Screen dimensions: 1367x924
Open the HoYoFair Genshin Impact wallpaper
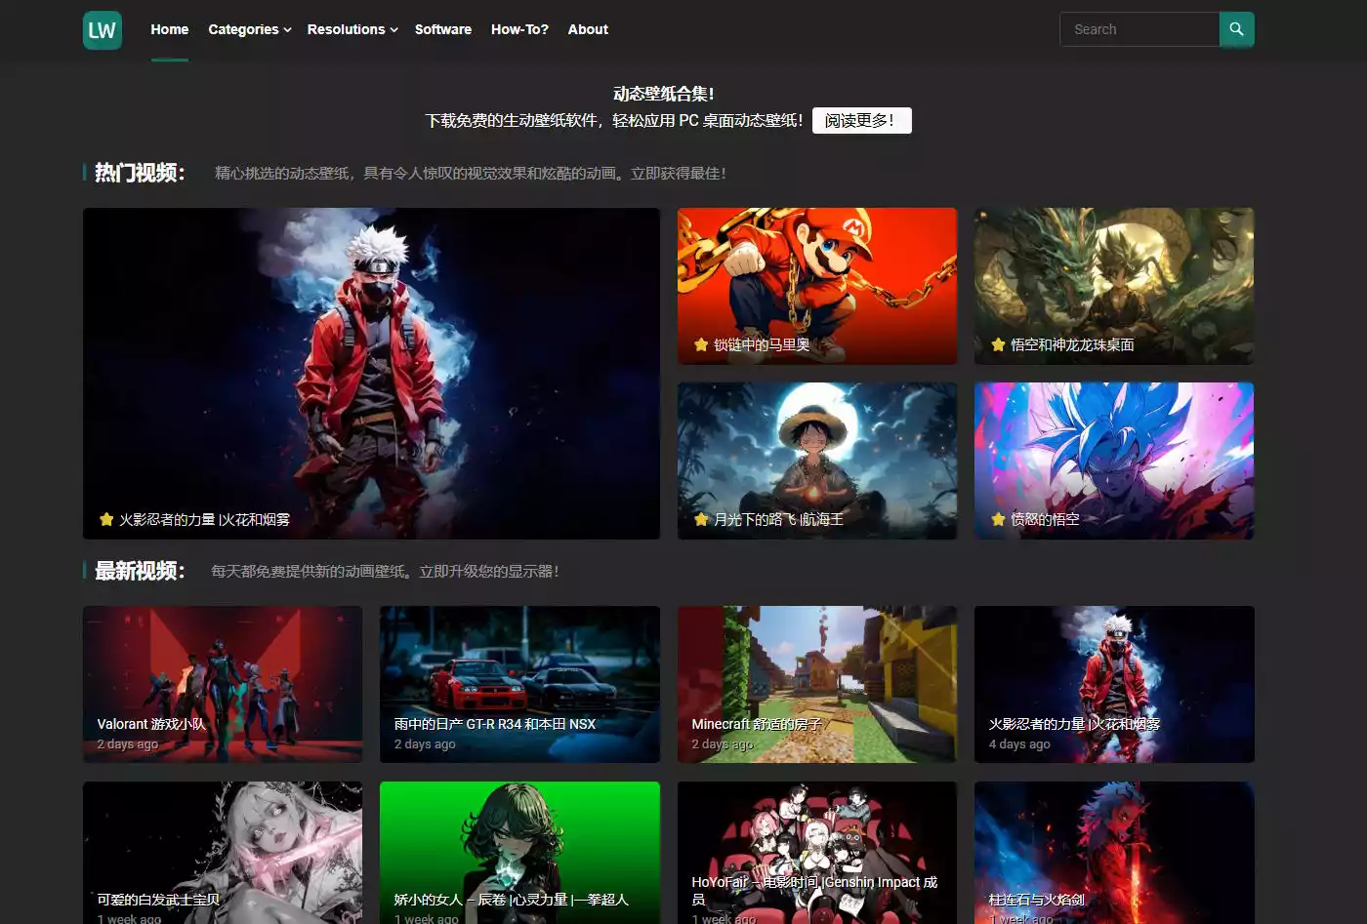pos(817,853)
